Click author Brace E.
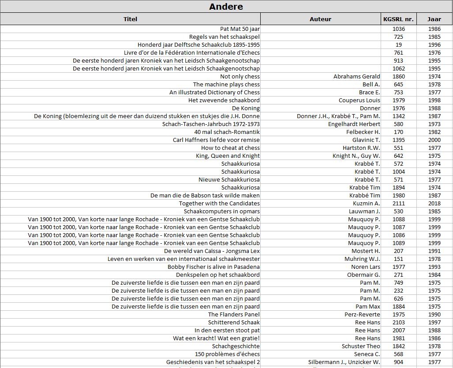 coord(370,93)
